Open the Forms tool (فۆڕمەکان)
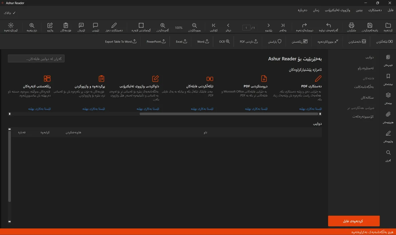396x235 pixels. [66, 27]
